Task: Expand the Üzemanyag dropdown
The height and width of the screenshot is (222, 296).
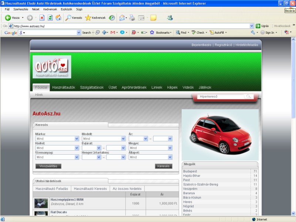Action: [x=77, y=157]
